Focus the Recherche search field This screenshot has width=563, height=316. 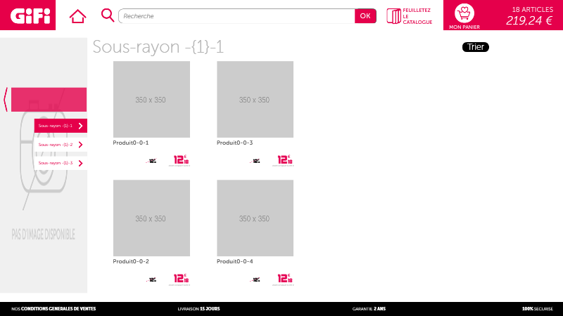[236, 15]
